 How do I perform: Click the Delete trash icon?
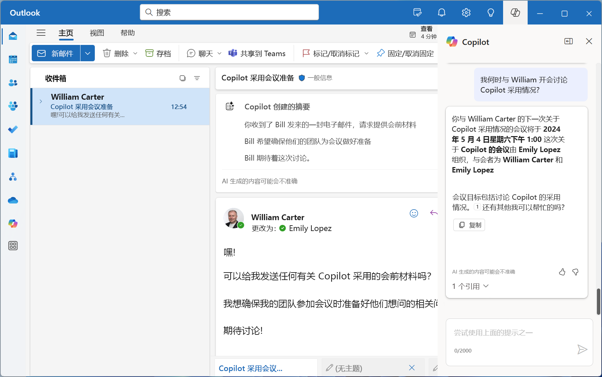(107, 53)
